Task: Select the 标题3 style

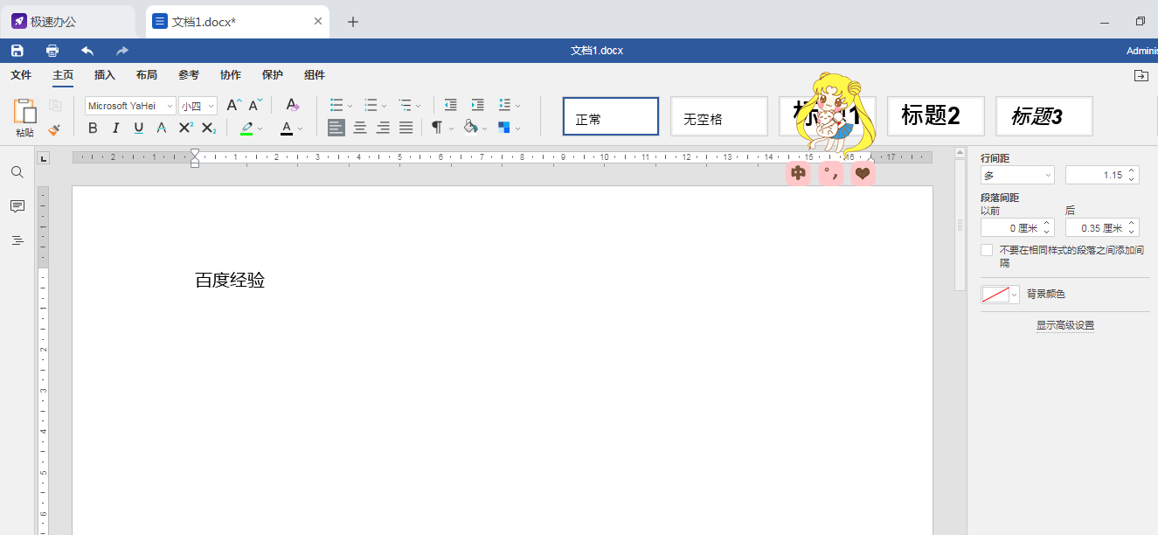Action: [1044, 116]
